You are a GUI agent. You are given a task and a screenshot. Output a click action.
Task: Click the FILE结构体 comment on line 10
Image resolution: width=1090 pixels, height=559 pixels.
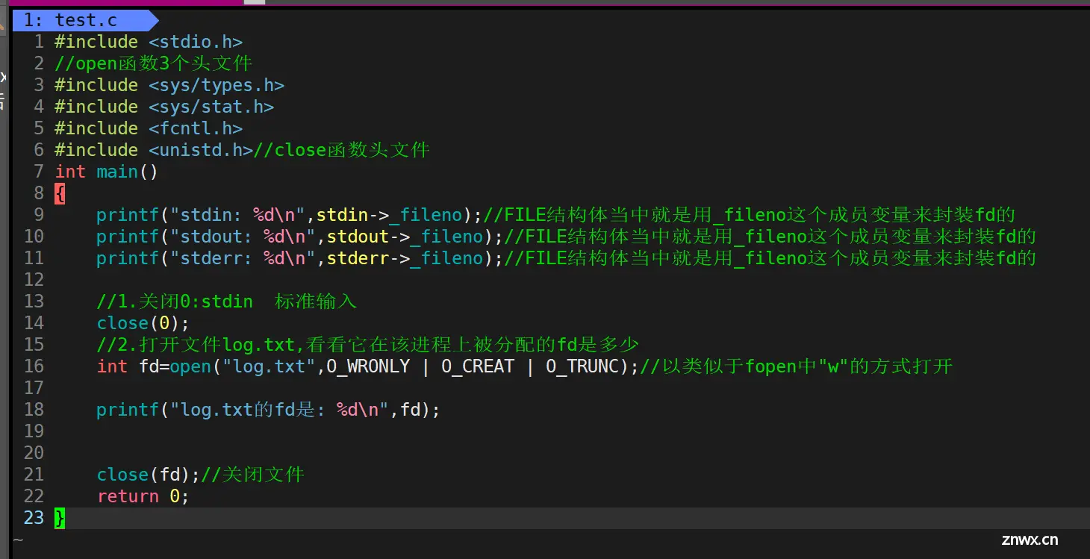(x=770, y=237)
